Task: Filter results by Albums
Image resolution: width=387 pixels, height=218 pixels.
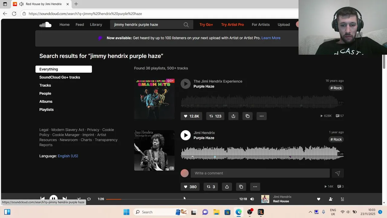Action: click(x=46, y=101)
